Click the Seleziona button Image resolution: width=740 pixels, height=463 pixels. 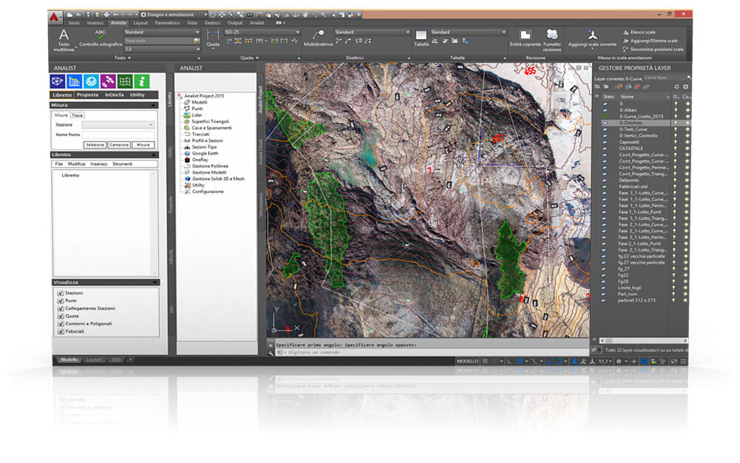[x=95, y=145]
